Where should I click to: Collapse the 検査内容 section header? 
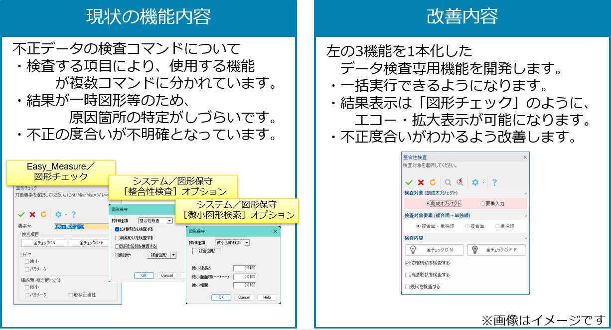pyautogui.click(x=525, y=238)
